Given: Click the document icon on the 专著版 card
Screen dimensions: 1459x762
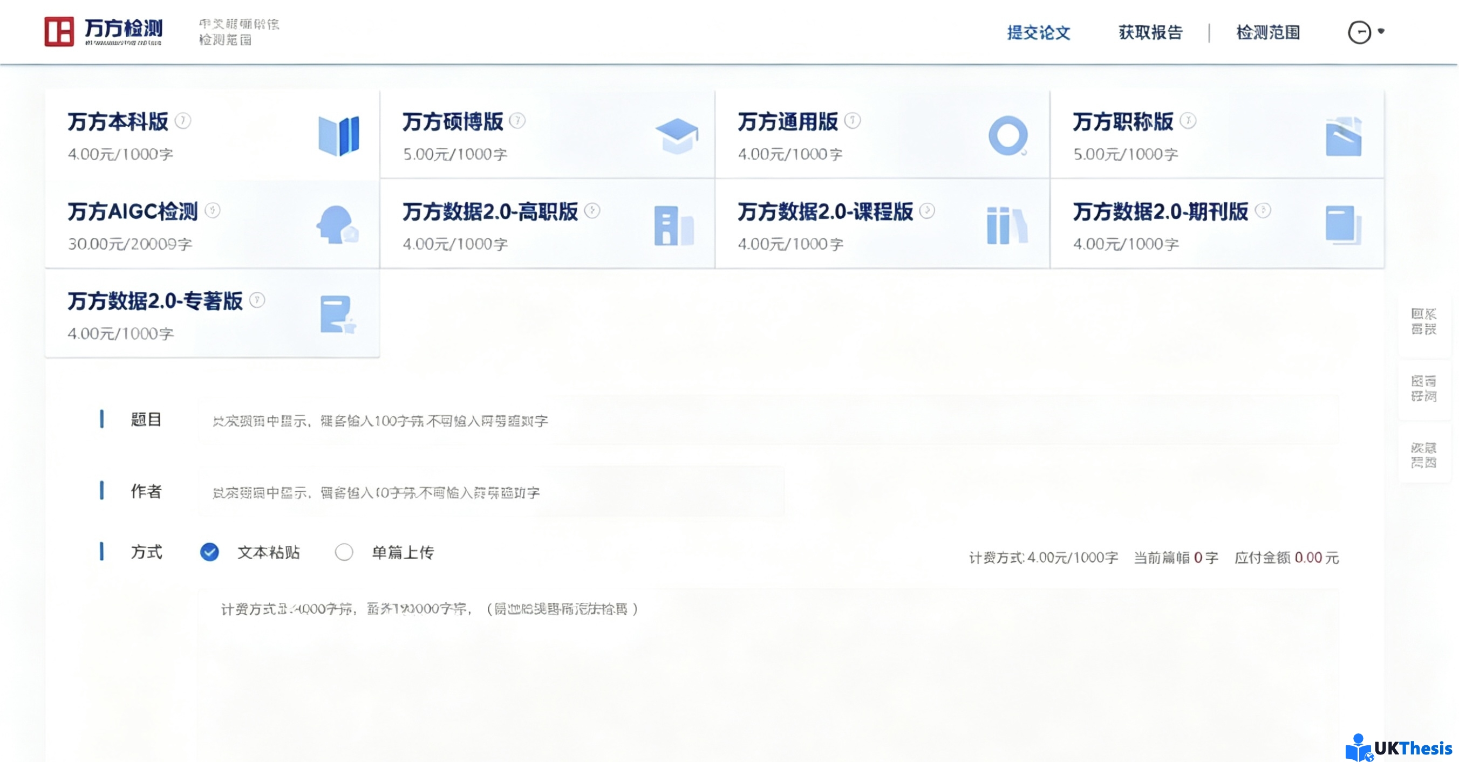Looking at the screenshot, I should click(338, 314).
